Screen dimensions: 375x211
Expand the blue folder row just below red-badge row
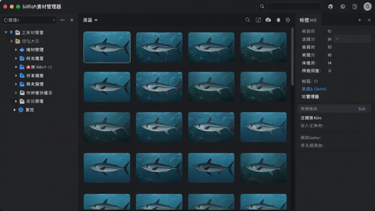[16, 75]
